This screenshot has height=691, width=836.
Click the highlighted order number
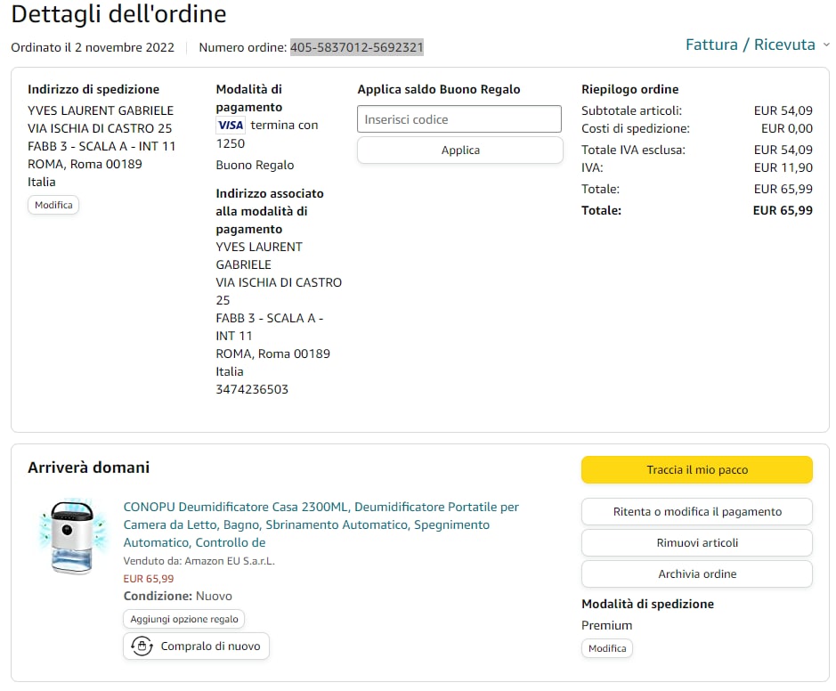pos(357,47)
